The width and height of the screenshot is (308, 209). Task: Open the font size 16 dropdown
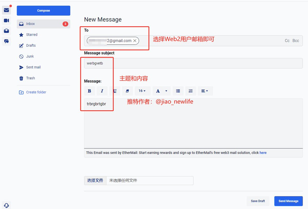coord(142,91)
